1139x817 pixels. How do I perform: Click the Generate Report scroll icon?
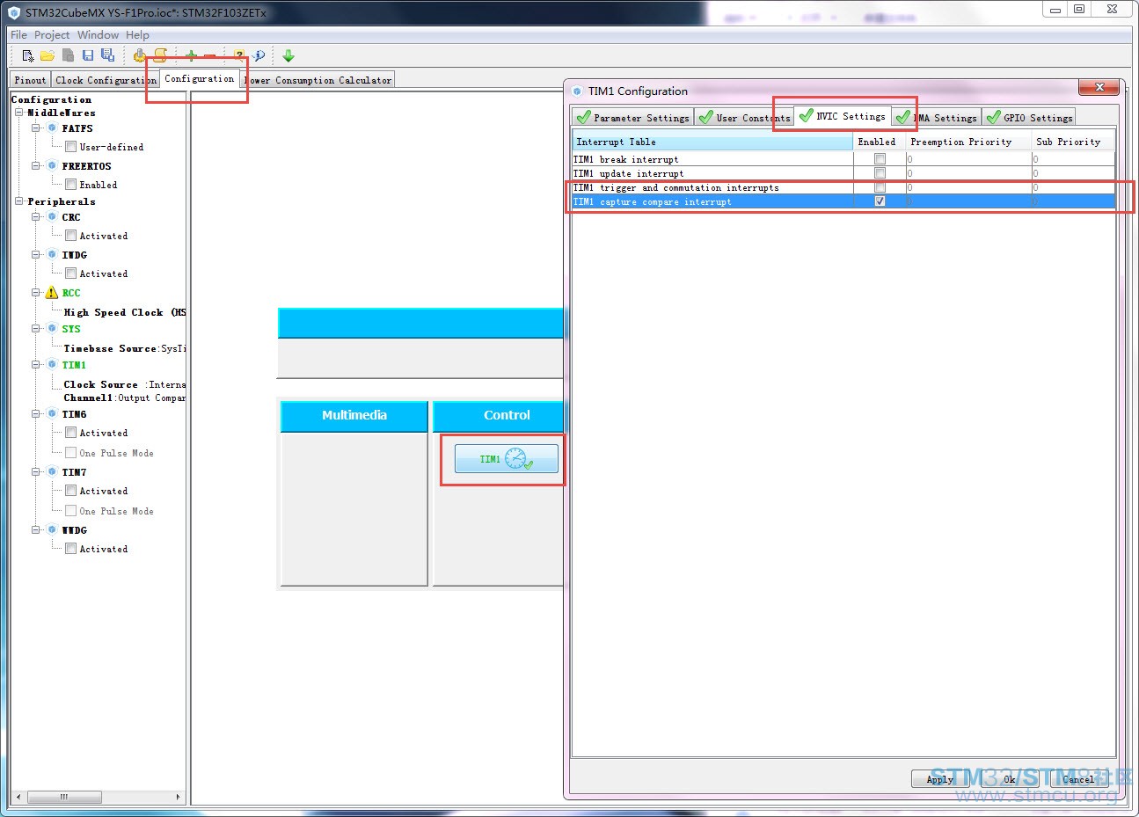[160, 55]
